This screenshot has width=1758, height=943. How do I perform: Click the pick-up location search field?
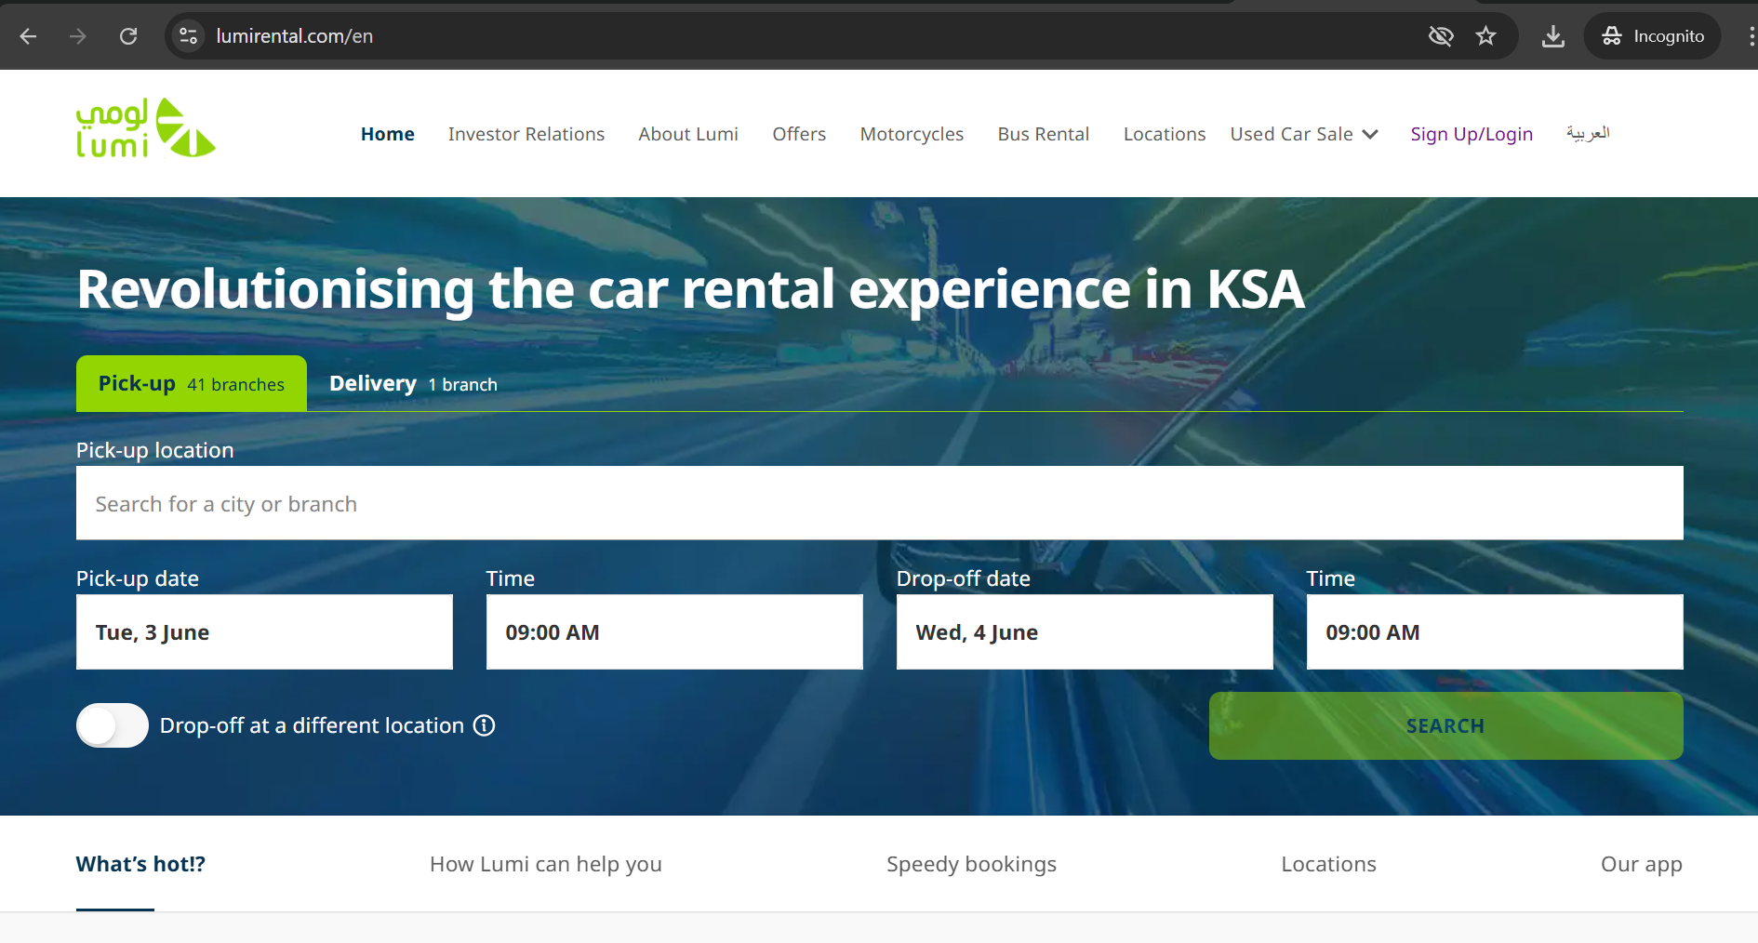879,503
